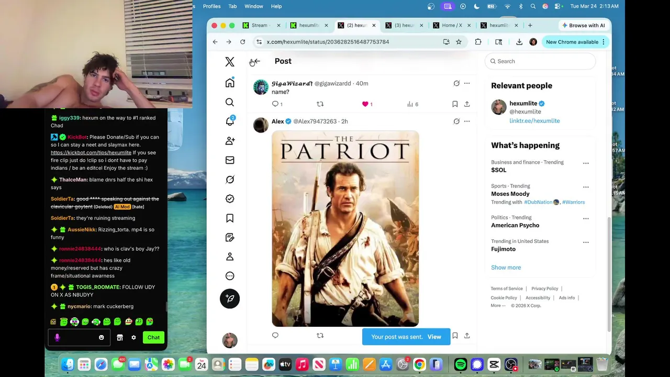
Task: View analytics on GigaWizard's post
Action: tap(412, 104)
